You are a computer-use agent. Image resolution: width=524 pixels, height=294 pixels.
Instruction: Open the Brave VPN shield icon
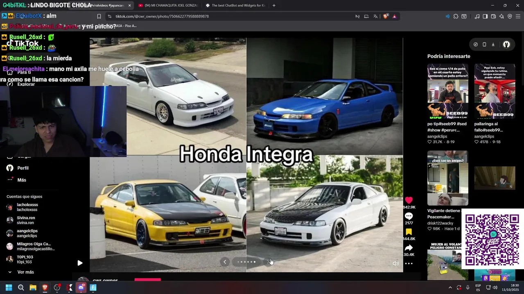510,16
